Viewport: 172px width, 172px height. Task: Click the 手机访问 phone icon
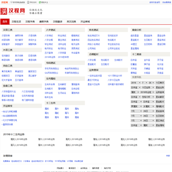point(28,2)
